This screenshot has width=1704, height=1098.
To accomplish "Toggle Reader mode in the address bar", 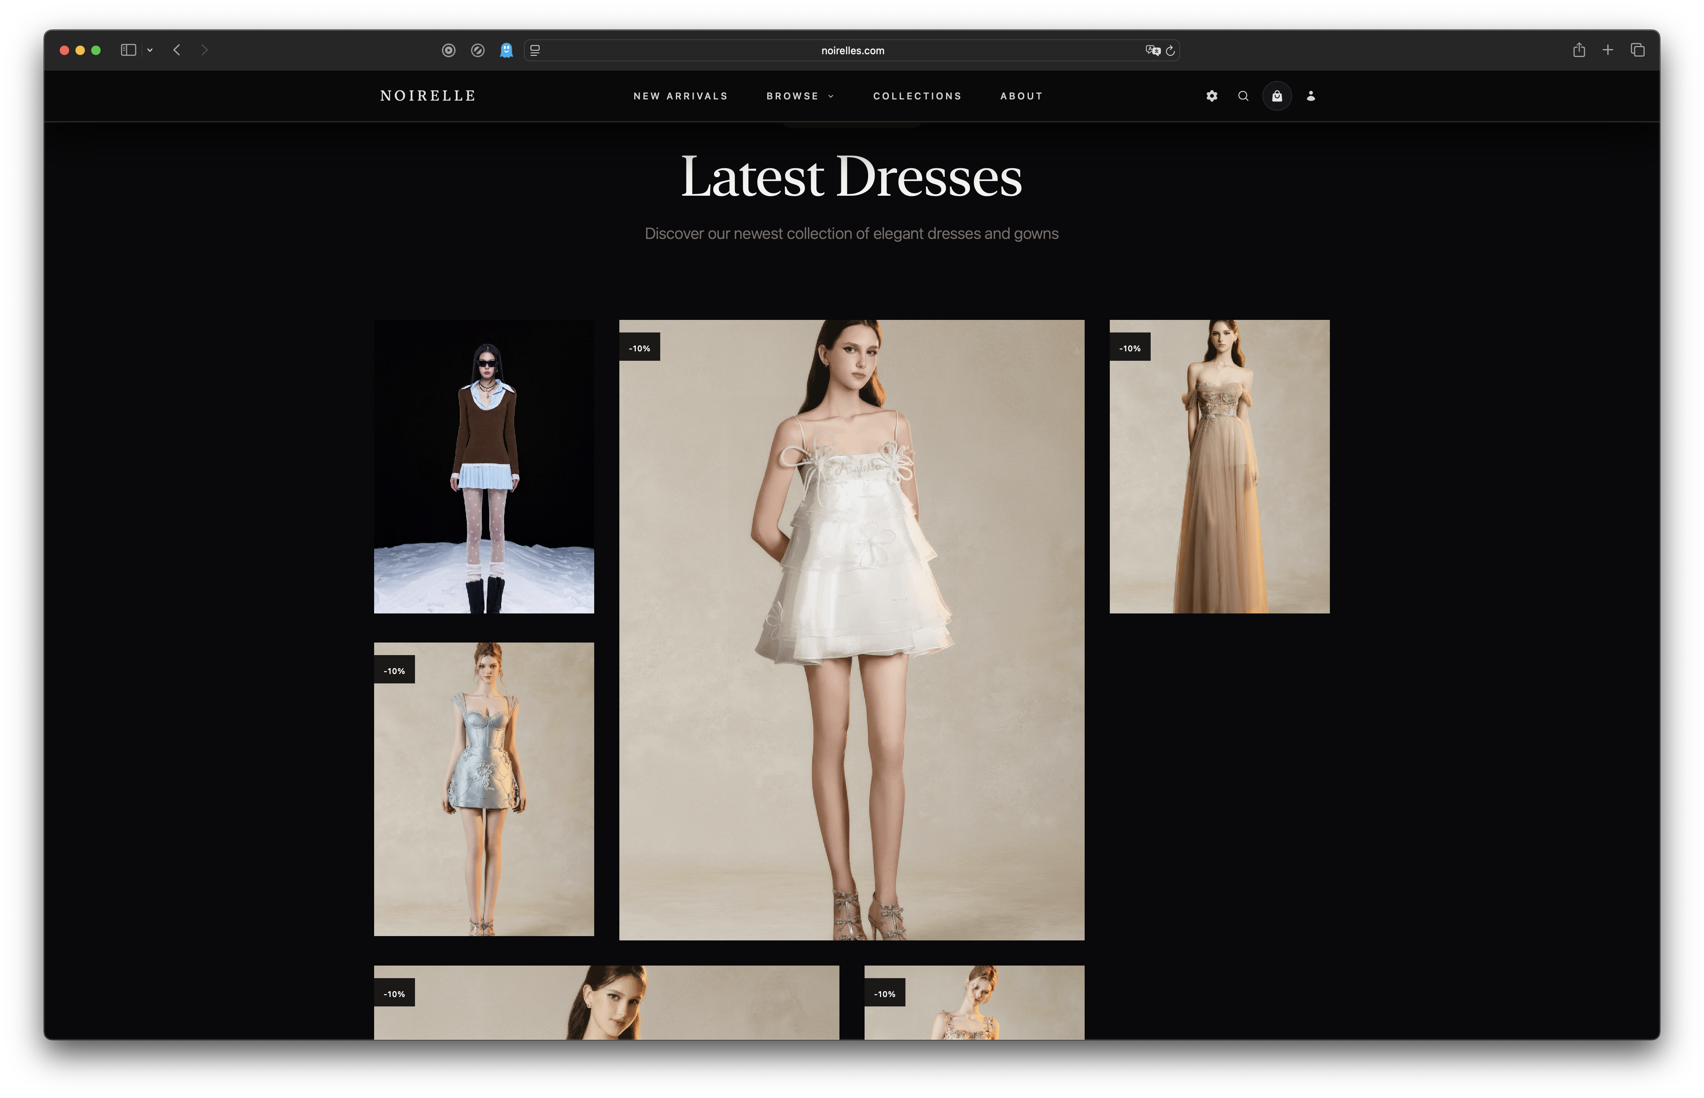I will click(535, 50).
